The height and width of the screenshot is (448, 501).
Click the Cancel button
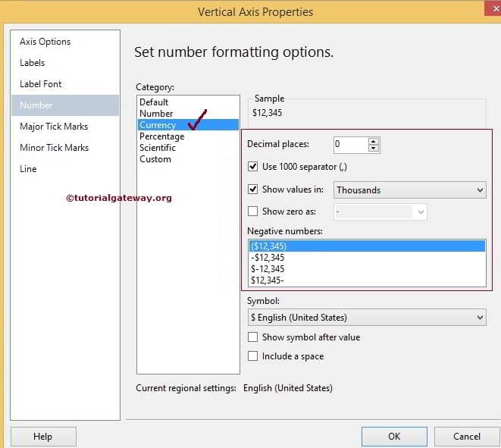tap(467, 437)
